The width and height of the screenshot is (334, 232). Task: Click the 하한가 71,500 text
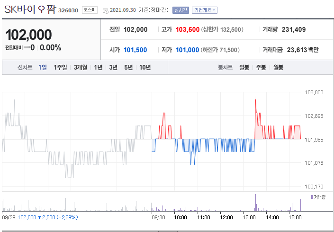coord(220,50)
